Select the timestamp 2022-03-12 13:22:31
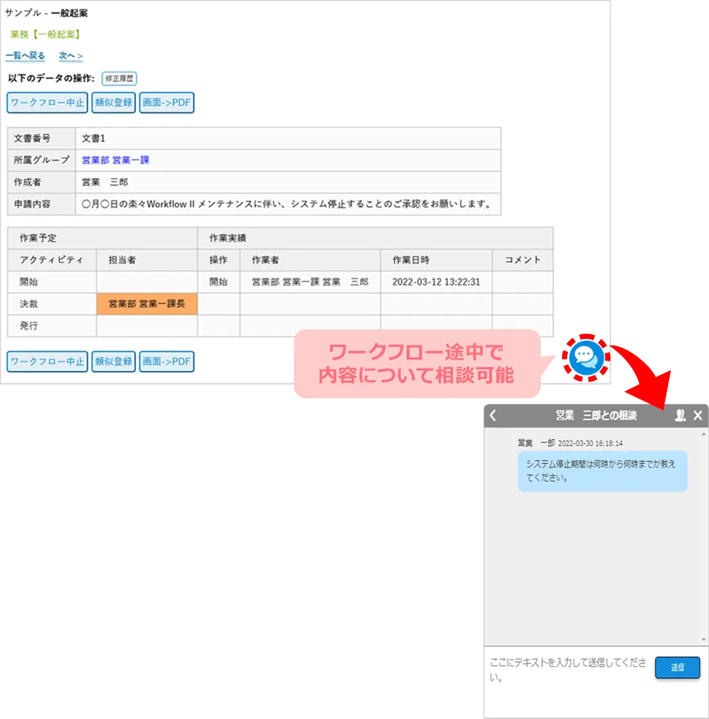 coord(436,282)
